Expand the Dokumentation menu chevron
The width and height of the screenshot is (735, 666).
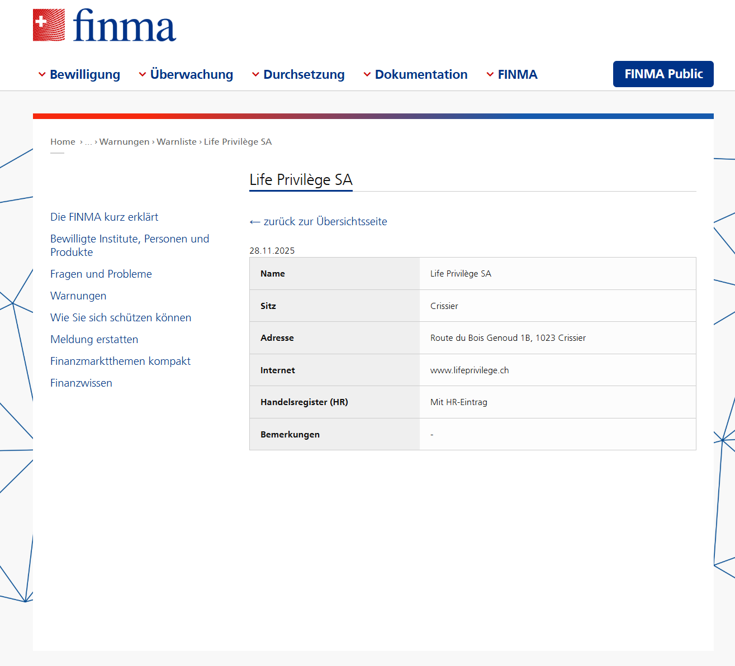(x=367, y=74)
